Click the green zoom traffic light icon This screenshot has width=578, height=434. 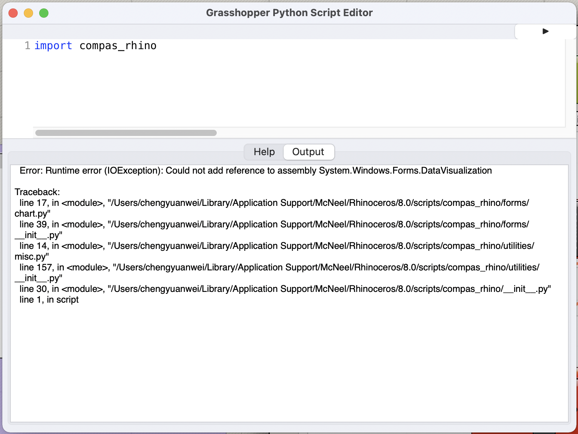[x=44, y=13]
